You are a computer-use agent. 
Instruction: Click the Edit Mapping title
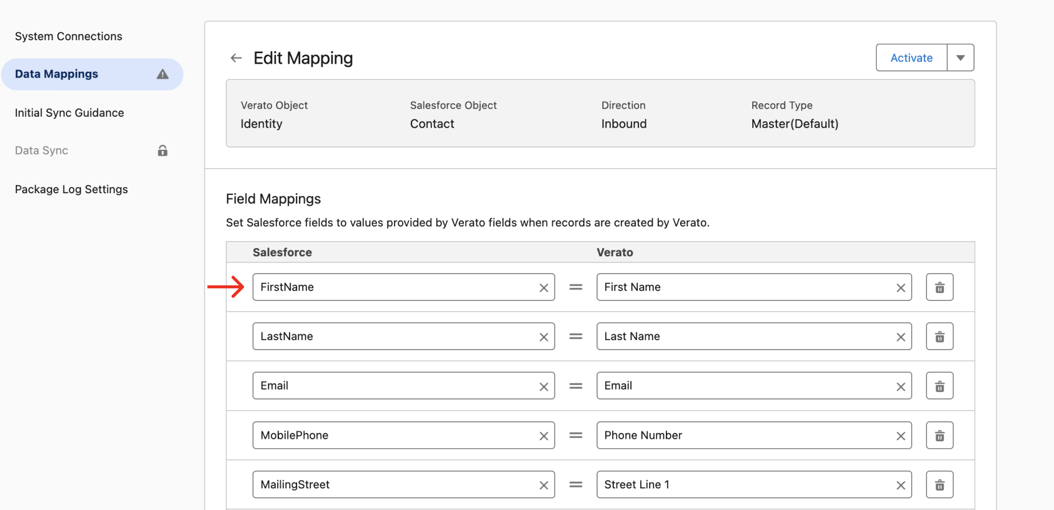[x=303, y=58]
